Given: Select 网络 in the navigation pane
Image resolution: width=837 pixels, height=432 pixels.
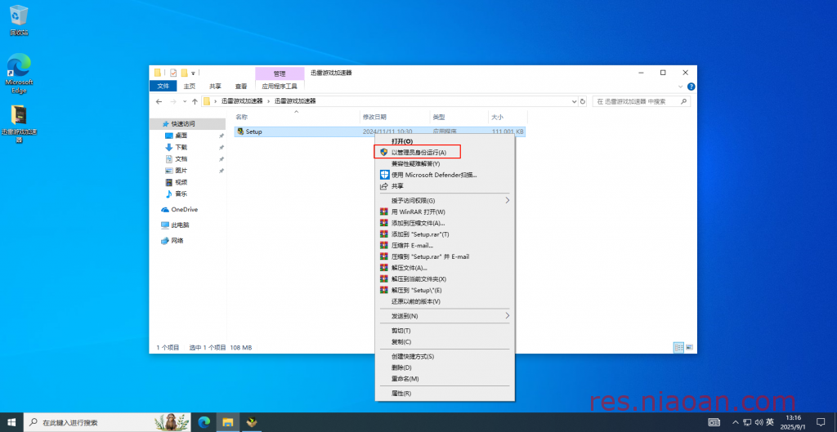Looking at the screenshot, I should click(x=172, y=241).
